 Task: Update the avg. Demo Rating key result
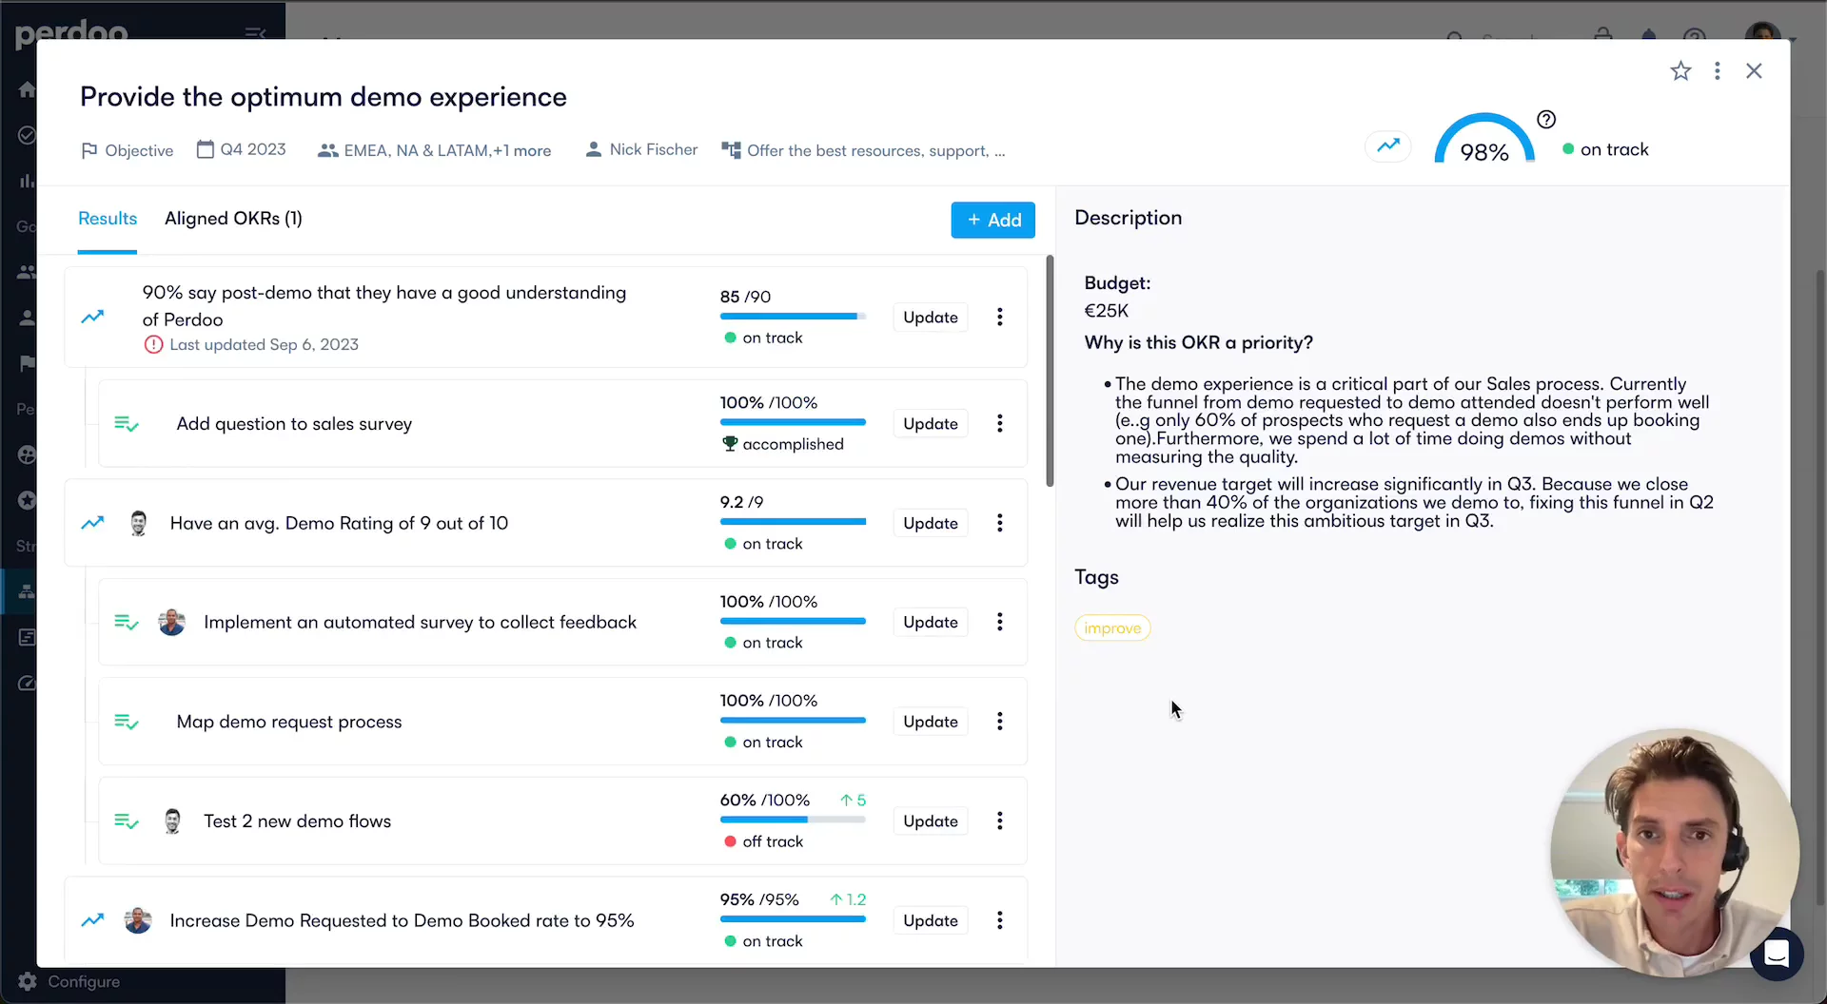point(930,524)
